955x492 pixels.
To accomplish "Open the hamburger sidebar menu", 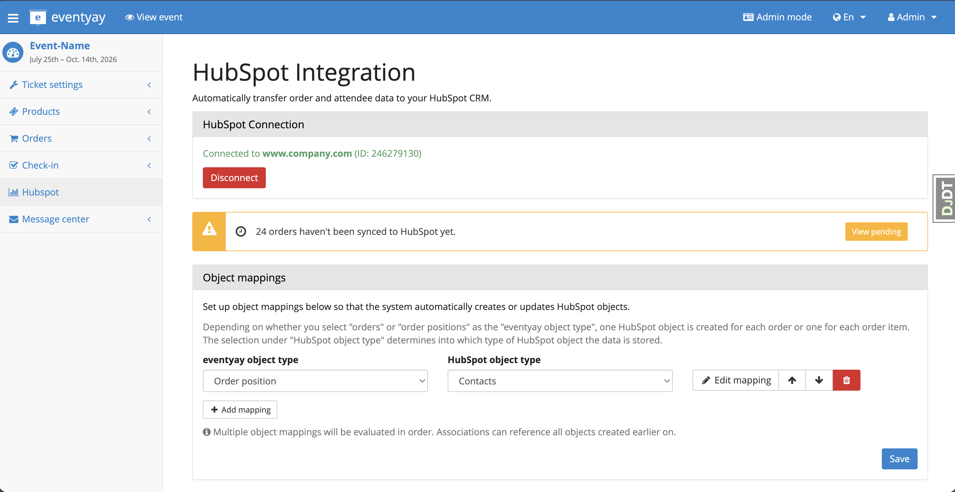I will (x=13, y=17).
